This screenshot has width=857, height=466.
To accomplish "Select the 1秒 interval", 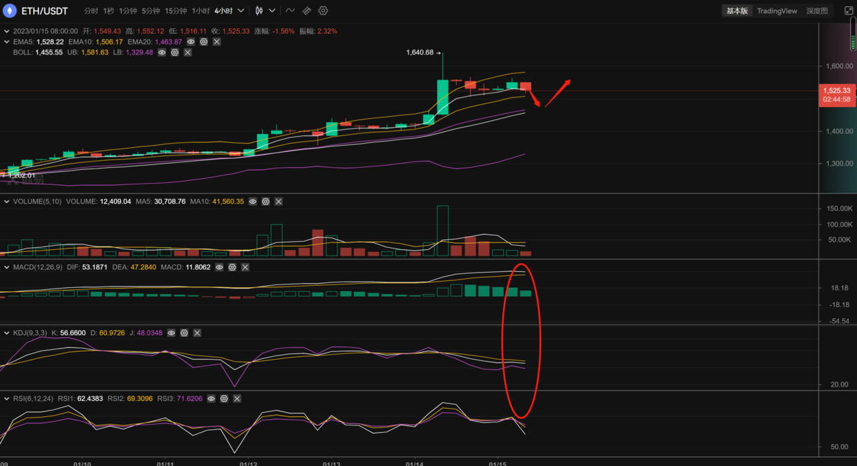I will (109, 11).
